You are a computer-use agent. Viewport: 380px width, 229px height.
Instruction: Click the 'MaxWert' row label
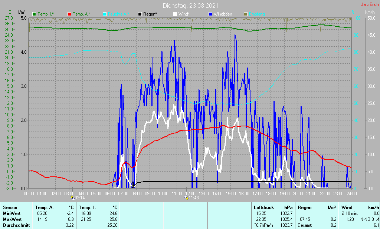12,219
